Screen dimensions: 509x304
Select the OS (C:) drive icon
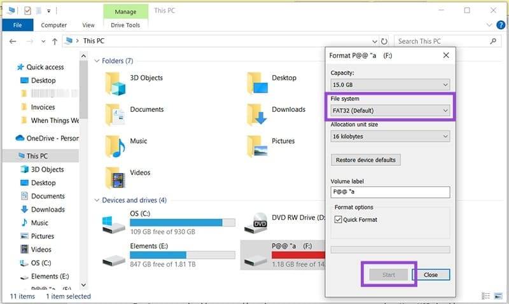coord(115,223)
